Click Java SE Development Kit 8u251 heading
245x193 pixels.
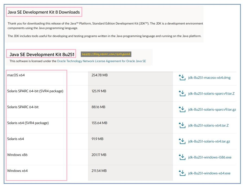pos(42,54)
